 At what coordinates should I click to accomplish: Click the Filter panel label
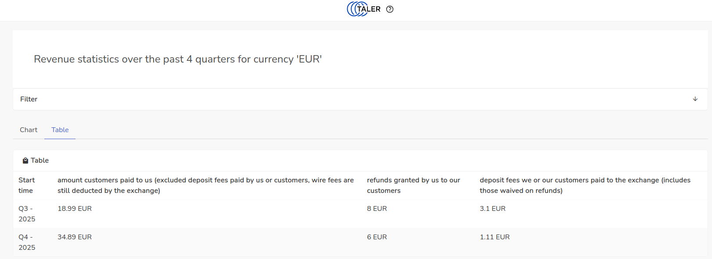[x=29, y=99]
